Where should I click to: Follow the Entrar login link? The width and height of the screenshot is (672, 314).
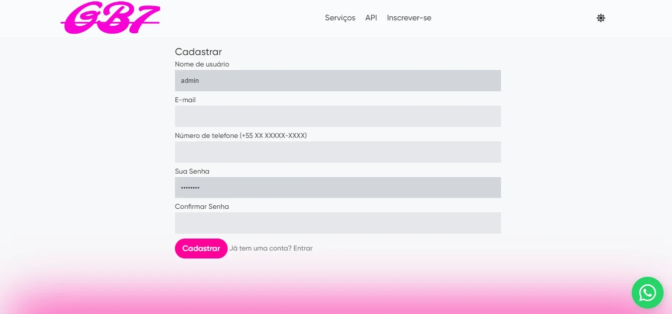[303, 249]
